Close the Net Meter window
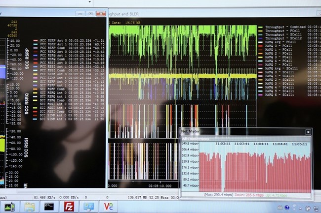Screen dimensions: 321x213 308,132
